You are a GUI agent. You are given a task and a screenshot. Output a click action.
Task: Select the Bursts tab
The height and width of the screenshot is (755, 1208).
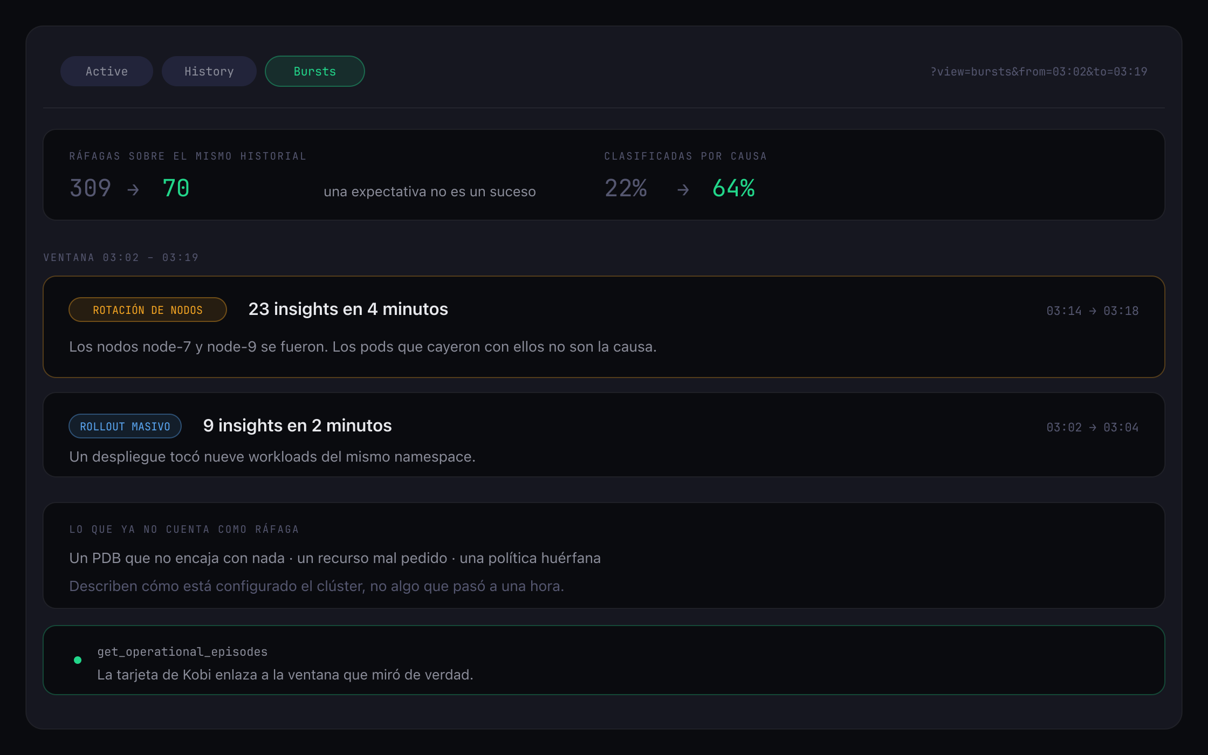pos(315,71)
